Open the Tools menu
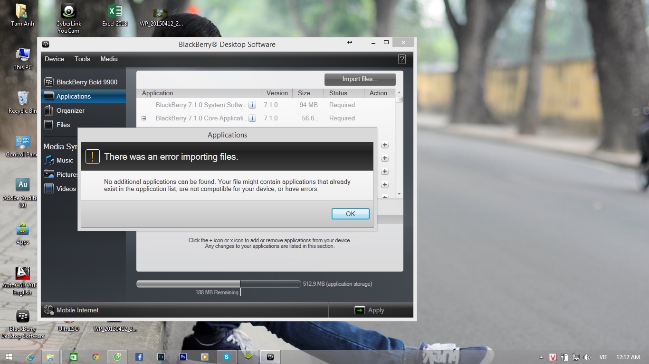Viewport: 649px width, 364px height. pyautogui.click(x=82, y=59)
